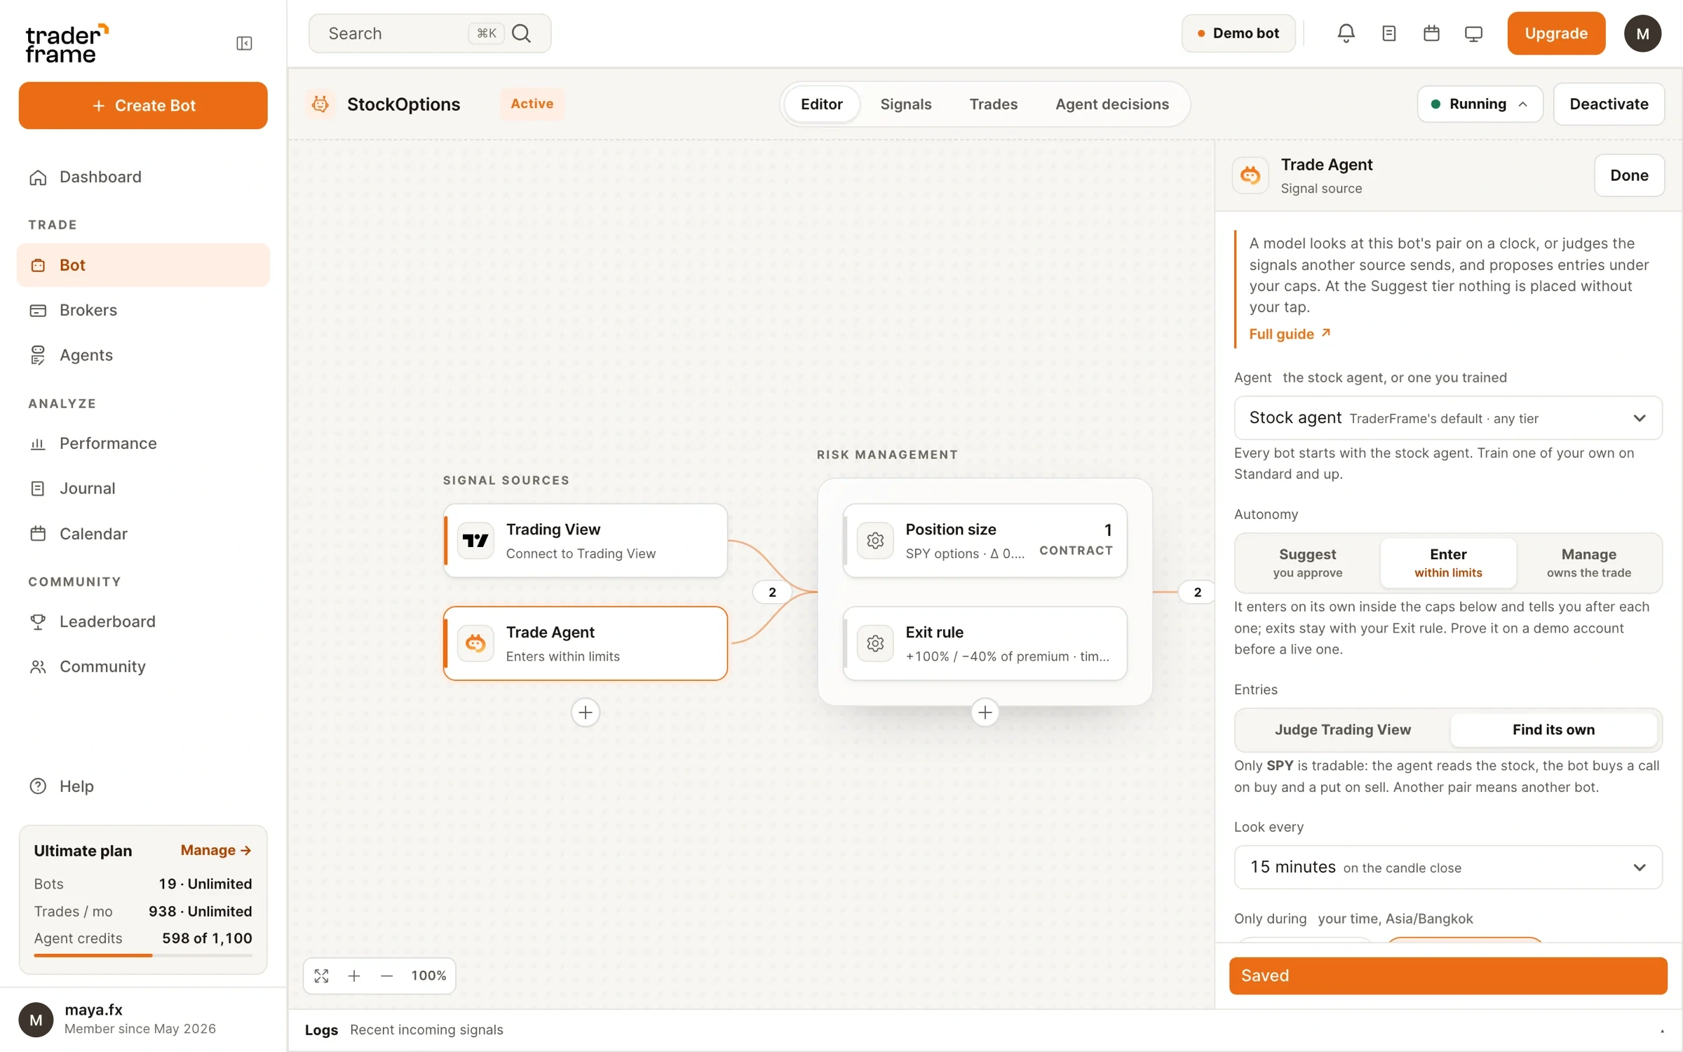Open the journal note icon in top bar

click(x=1388, y=33)
